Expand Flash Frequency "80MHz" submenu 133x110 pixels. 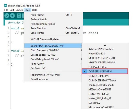click(53, 50)
